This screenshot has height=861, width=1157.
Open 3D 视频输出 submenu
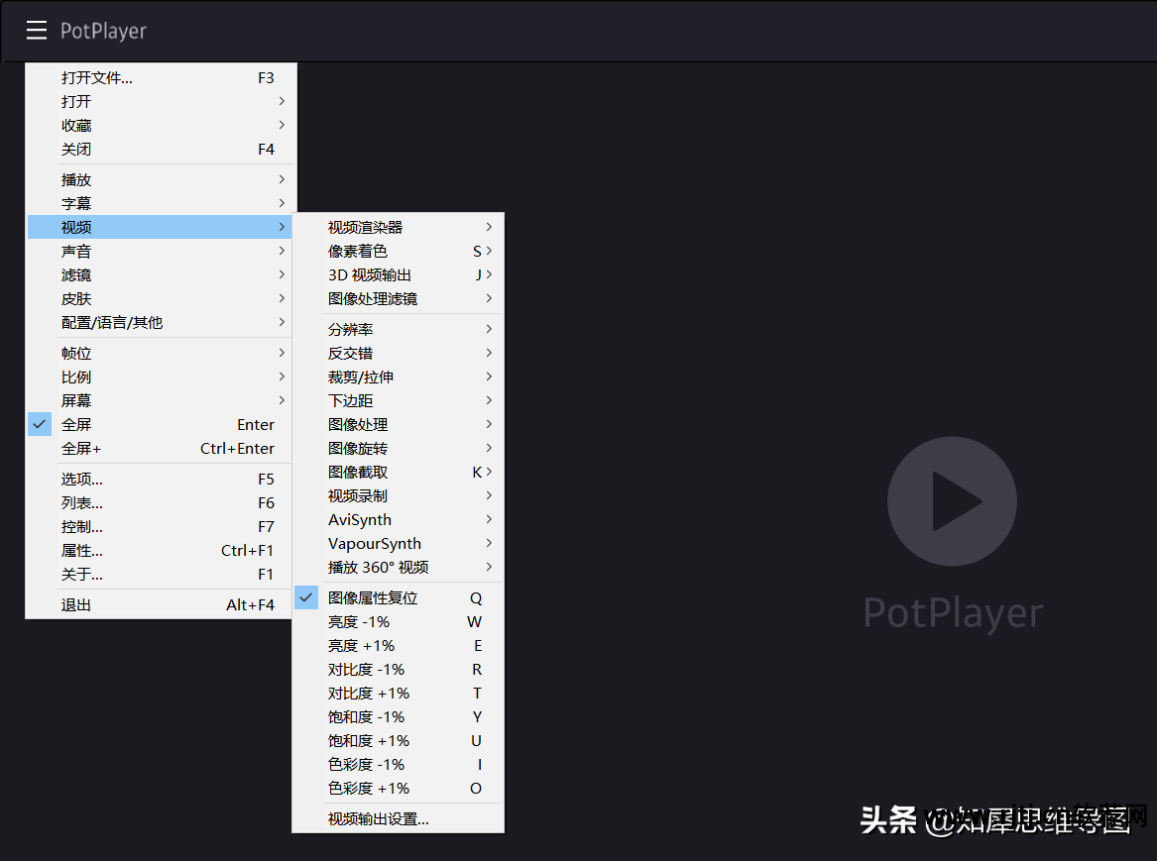click(398, 275)
